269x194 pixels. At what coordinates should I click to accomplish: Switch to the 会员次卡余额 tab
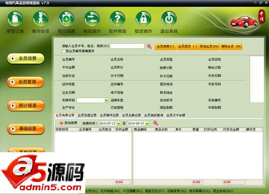pyautogui.click(x=176, y=115)
